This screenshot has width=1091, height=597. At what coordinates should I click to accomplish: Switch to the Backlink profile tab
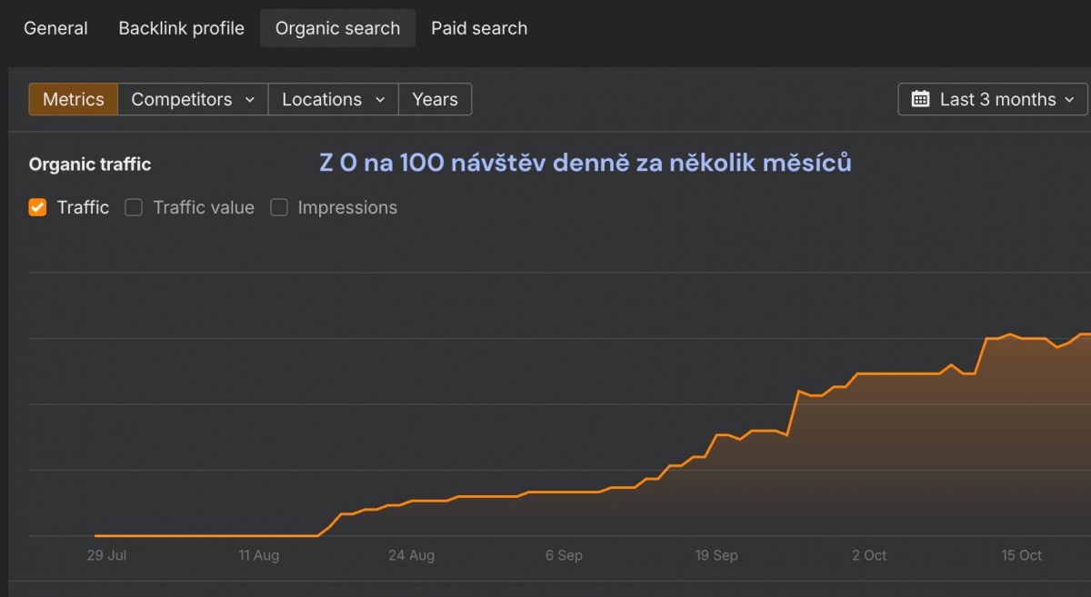pos(180,28)
